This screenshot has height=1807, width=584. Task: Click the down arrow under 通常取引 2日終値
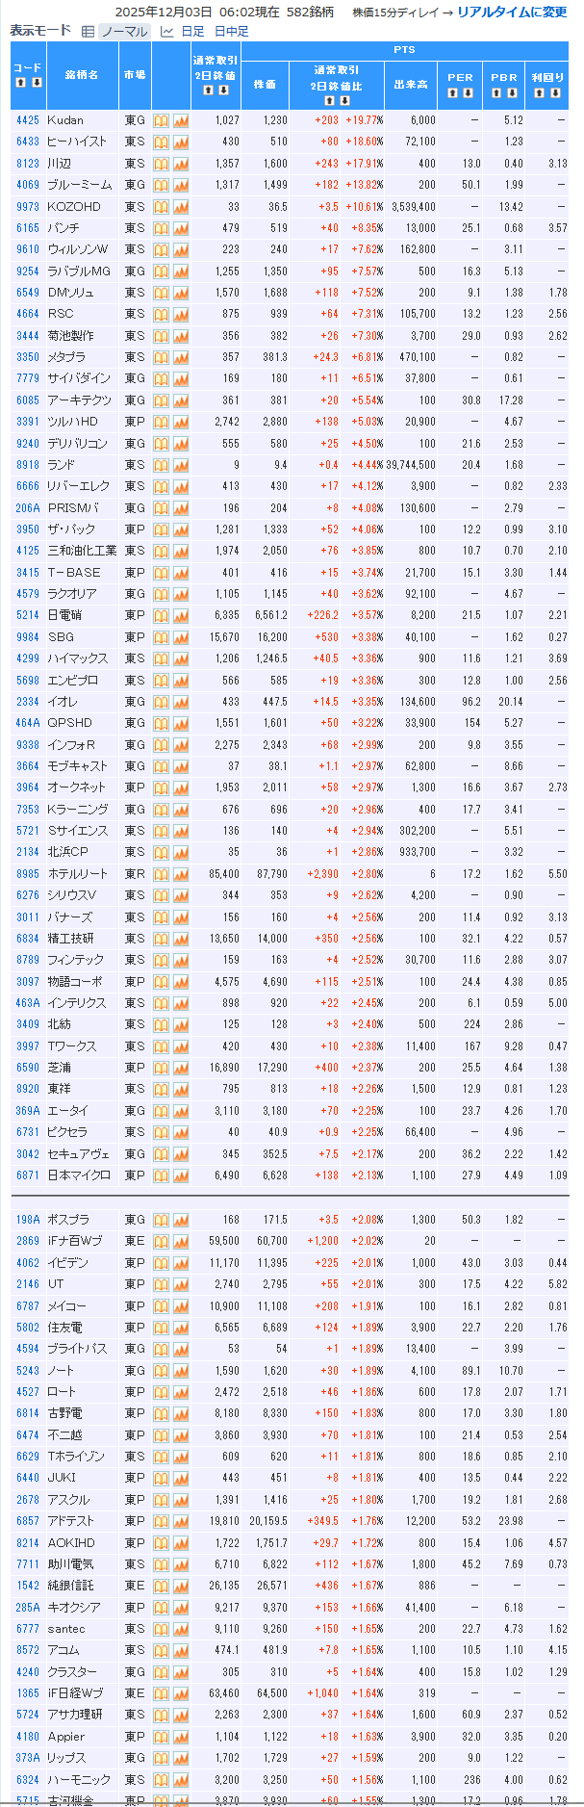click(x=223, y=90)
